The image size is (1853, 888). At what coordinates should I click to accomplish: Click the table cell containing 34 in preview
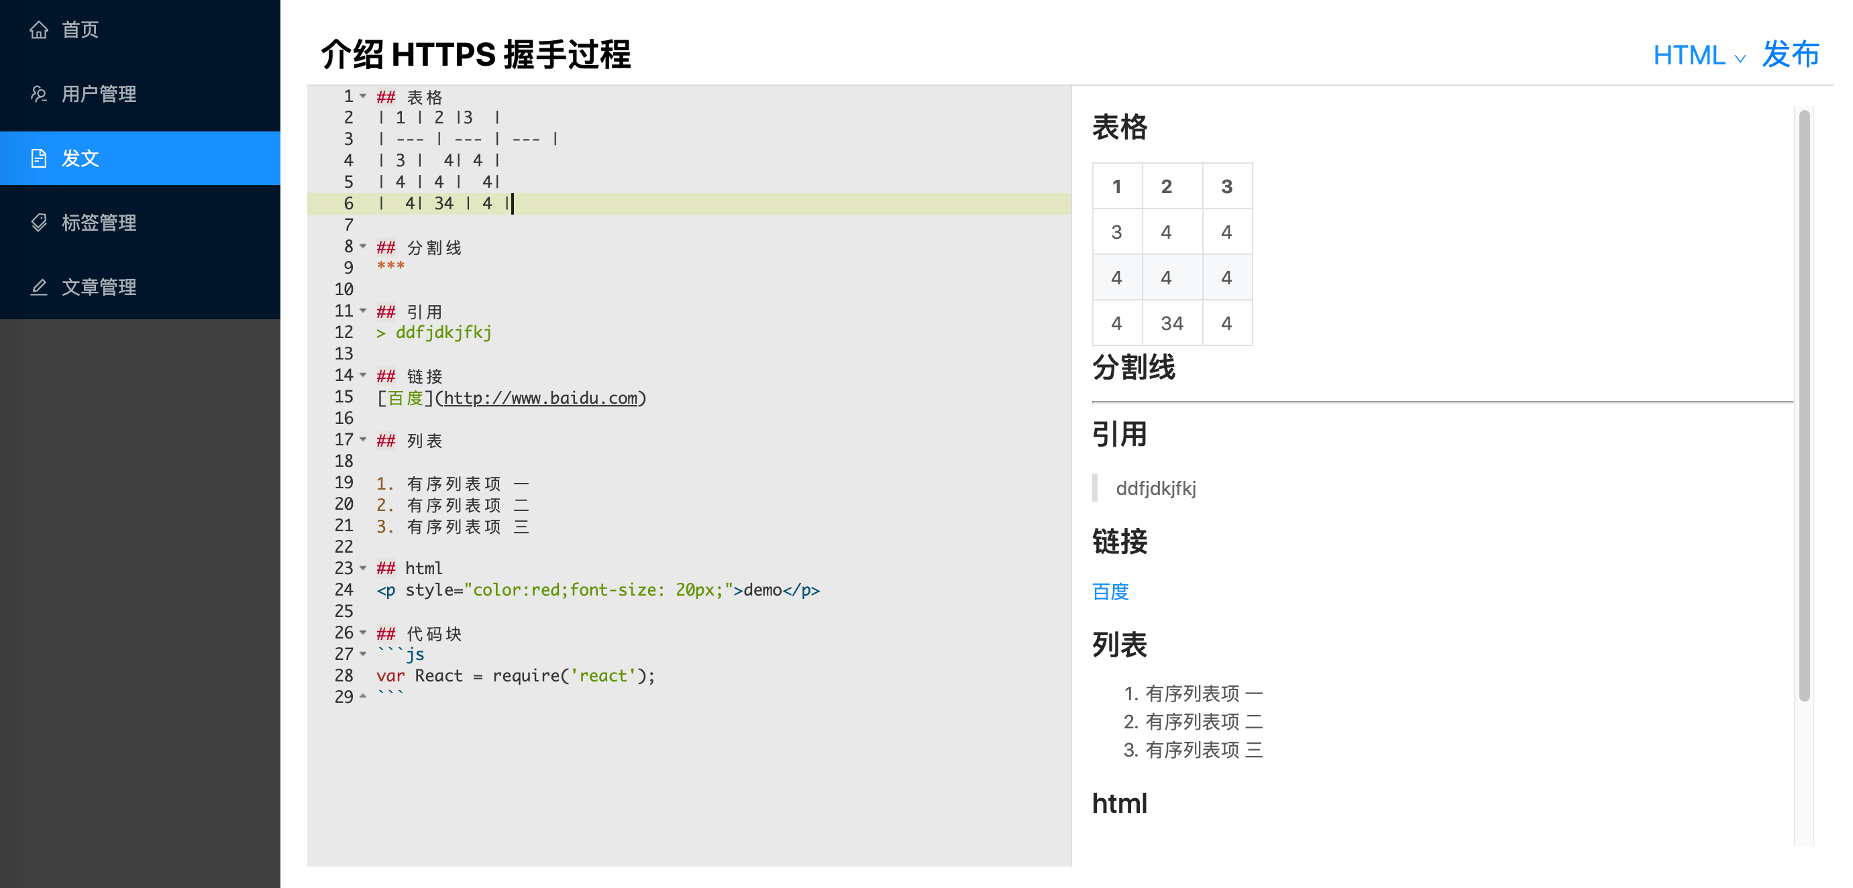pyautogui.click(x=1171, y=323)
